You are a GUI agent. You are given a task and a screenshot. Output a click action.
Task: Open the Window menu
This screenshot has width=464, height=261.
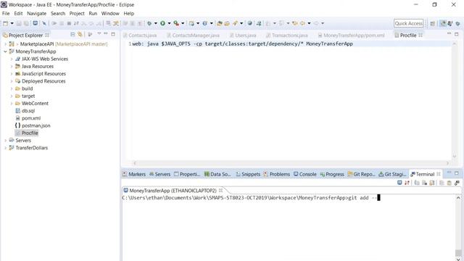click(x=110, y=13)
